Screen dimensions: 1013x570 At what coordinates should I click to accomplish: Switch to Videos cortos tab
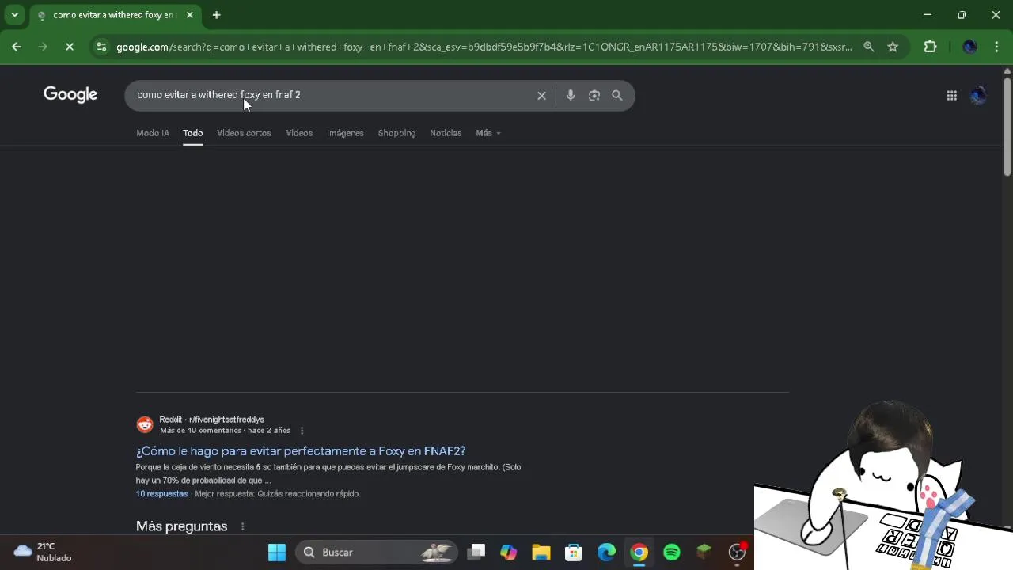tap(244, 133)
